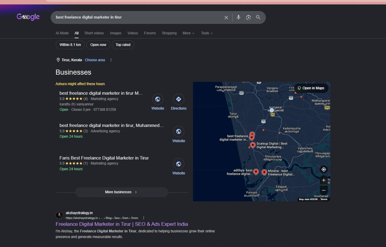386x247 pixels.
Task: Expand the More search categories dropdown
Action: tap(188, 33)
